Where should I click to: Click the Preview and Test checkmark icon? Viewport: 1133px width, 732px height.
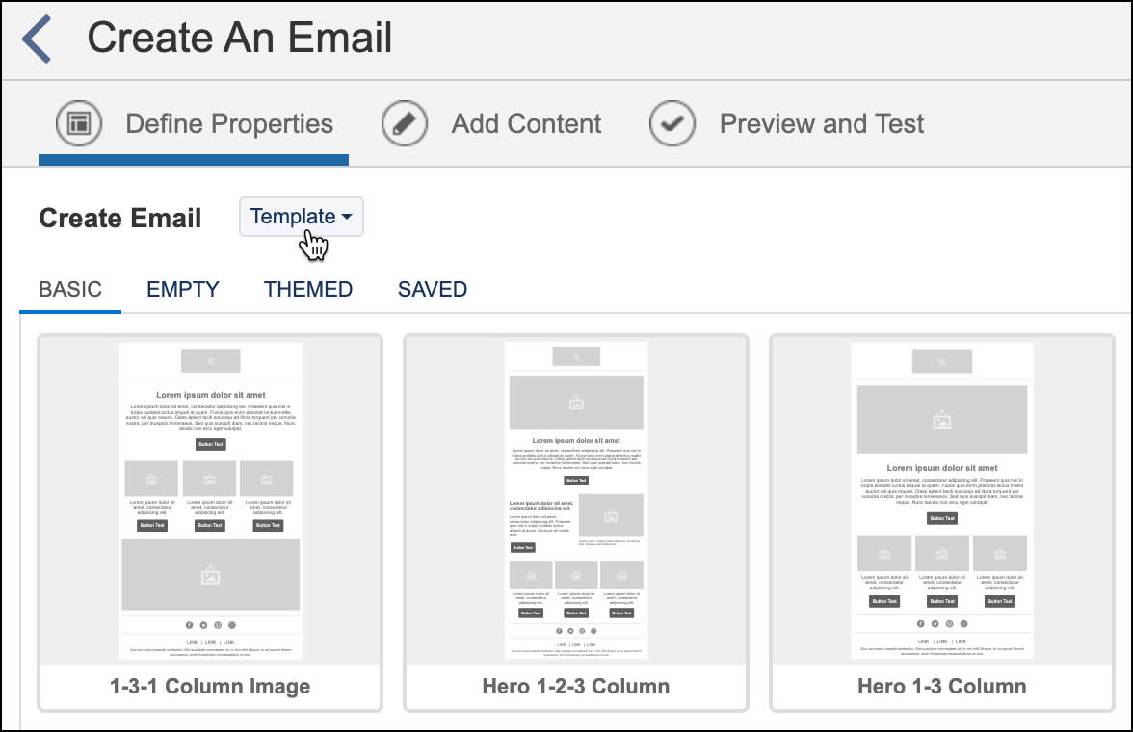[672, 123]
